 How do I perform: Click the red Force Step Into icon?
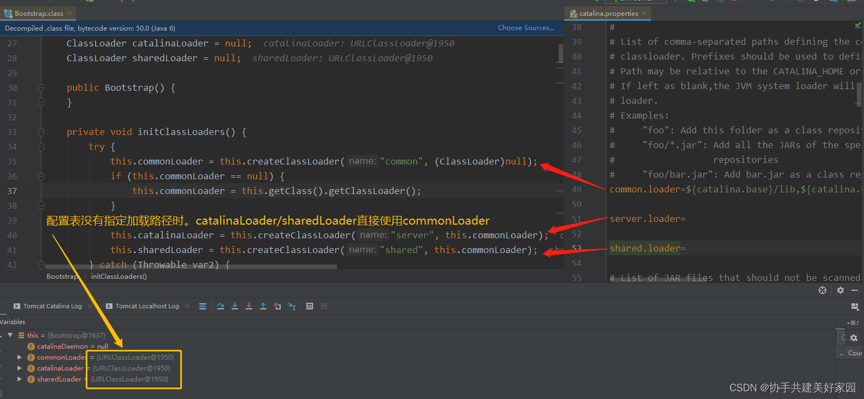pyautogui.click(x=249, y=306)
